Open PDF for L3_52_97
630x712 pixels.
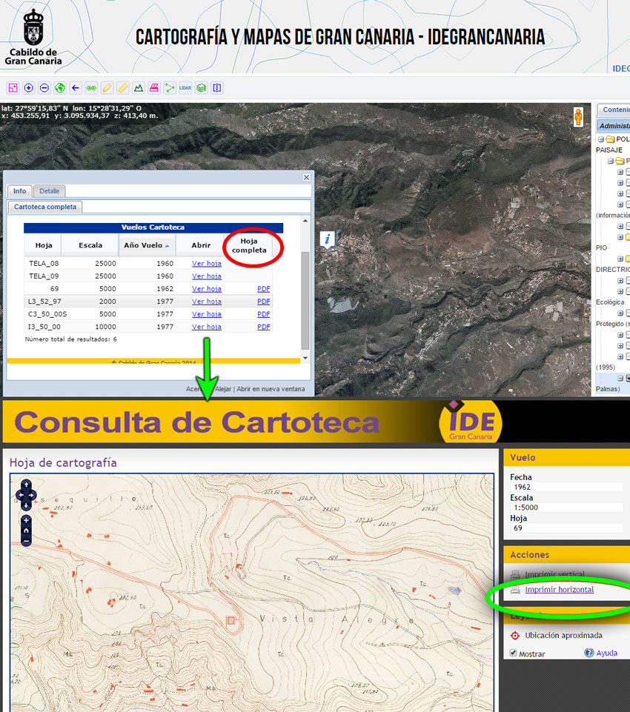(x=263, y=302)
